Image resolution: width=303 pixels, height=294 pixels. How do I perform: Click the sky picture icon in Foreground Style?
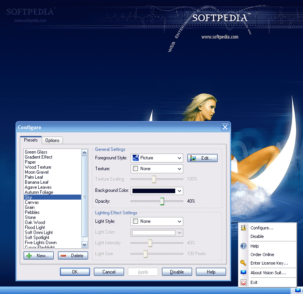coord(135,158)
